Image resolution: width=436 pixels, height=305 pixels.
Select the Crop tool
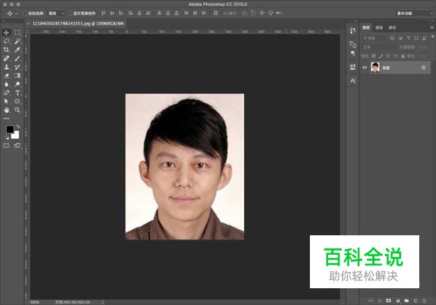(7, 50)
